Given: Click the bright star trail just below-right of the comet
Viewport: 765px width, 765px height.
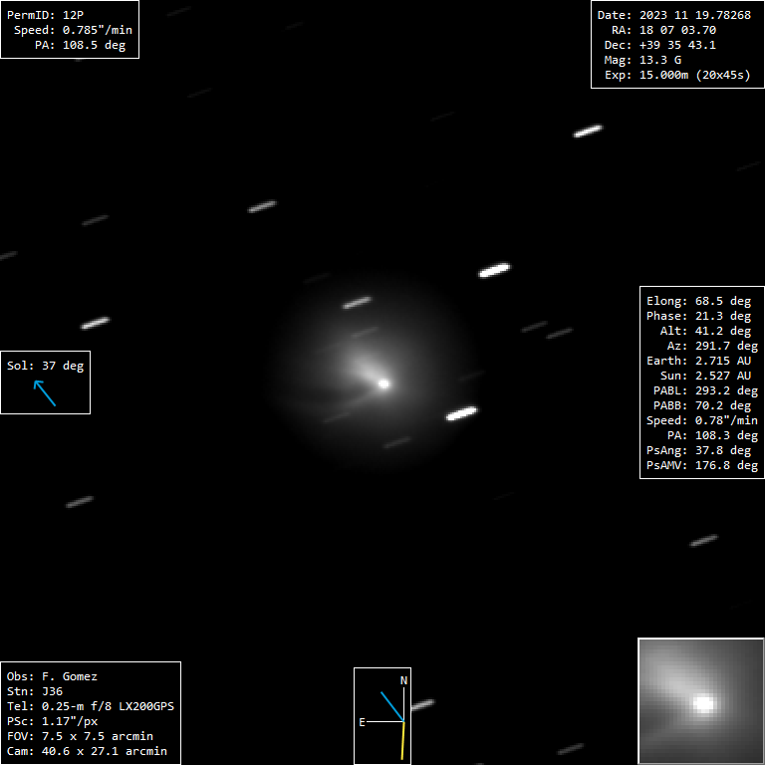Looking at the screenshot, I should pos(461,413).
